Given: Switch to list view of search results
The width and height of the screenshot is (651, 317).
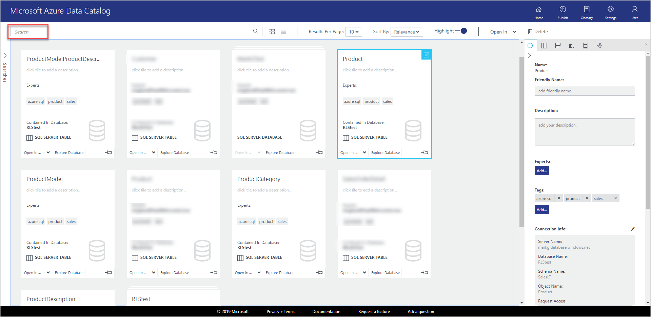Looking at the screenshot, I should coord(283,31).
